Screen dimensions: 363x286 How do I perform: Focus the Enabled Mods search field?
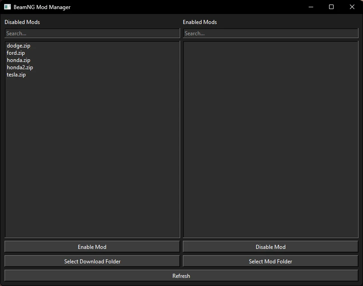271,33
